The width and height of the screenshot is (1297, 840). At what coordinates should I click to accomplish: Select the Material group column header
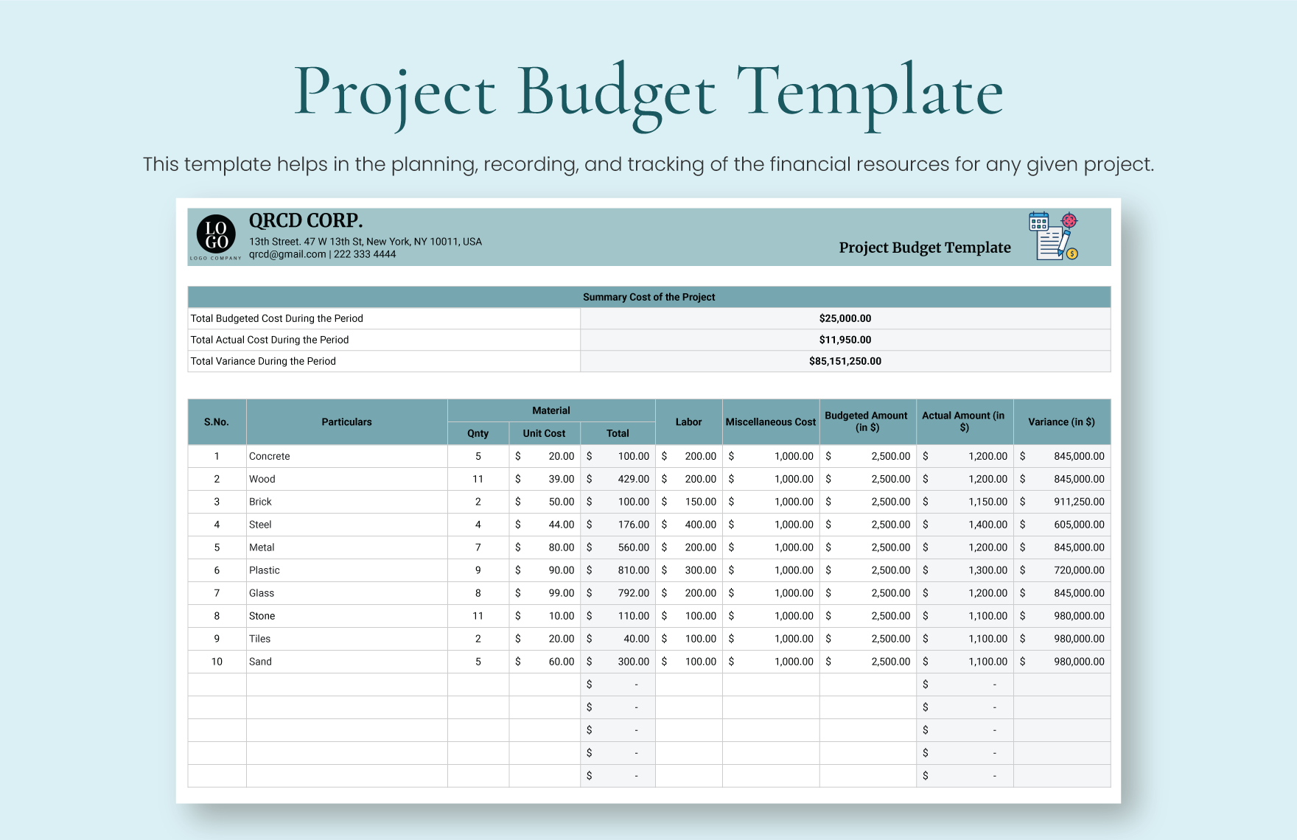tap(550, 410)
